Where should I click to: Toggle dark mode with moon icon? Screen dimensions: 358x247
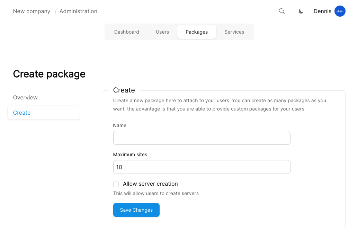(x=301, y=11)
